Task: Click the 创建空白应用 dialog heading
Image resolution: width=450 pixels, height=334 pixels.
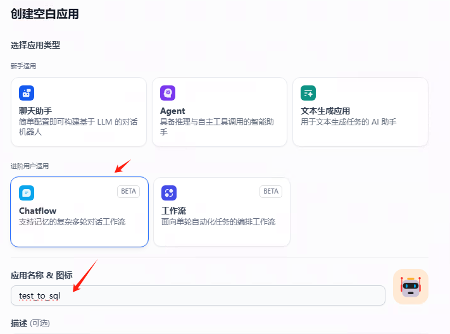Action: pos(45,14)
